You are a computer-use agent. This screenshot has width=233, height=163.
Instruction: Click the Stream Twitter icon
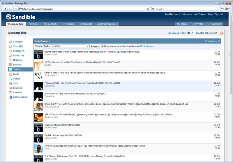(x=11, y=69)
